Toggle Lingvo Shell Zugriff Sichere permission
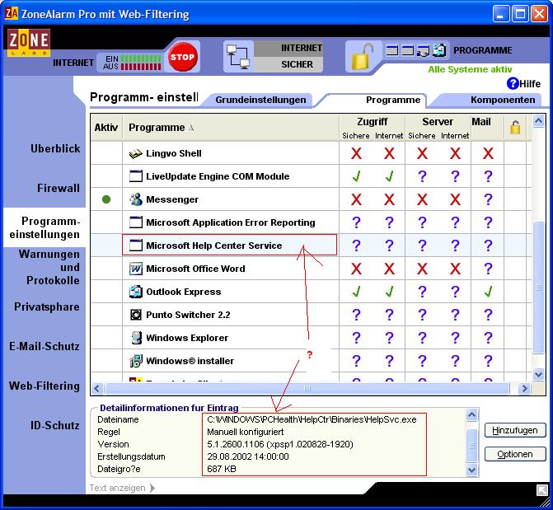This screenshot has height=510, width=553. click(x=356, y=154)
